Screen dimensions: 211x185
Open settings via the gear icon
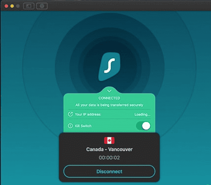point(42,6)
